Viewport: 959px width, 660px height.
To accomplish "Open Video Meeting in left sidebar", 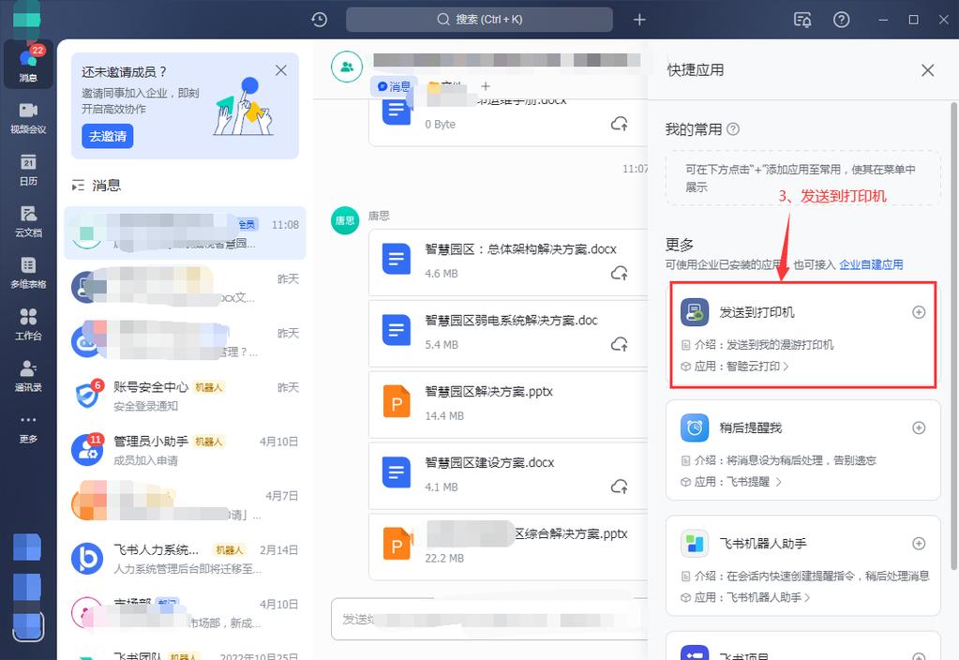I will pyautogui.click(x=28, y=118).
